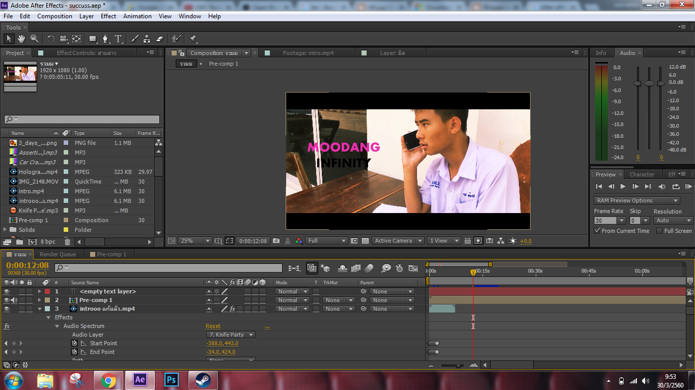The image size is (695, 390).
Task: Enable Motion Blur for timeline layers
Action: [x=369, y=268]
